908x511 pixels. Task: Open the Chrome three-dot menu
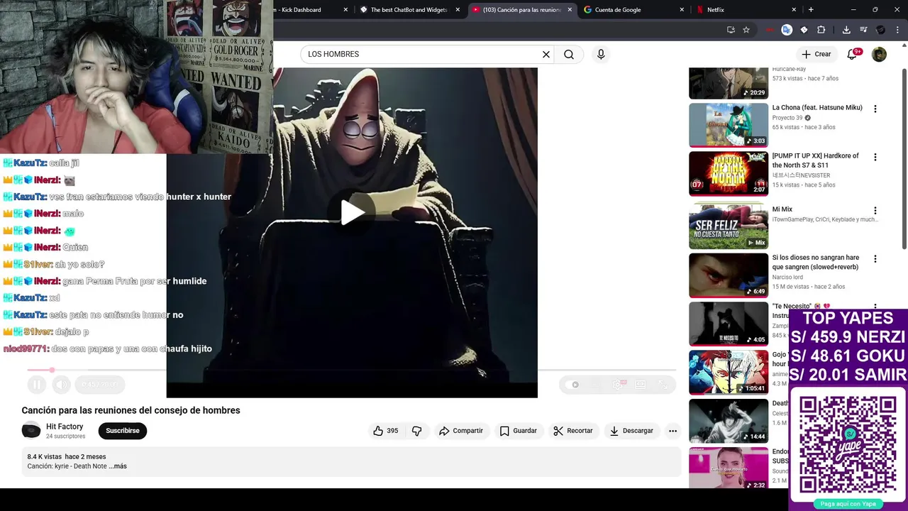click(898, 30)
